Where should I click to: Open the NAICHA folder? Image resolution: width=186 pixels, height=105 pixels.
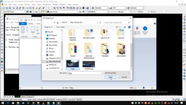click(x=121, y=34)
